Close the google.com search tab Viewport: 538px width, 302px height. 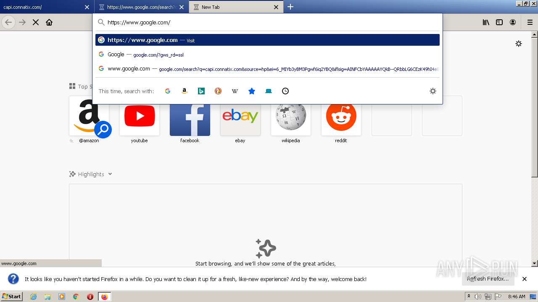pyautogui.click(x=182, y=7)
